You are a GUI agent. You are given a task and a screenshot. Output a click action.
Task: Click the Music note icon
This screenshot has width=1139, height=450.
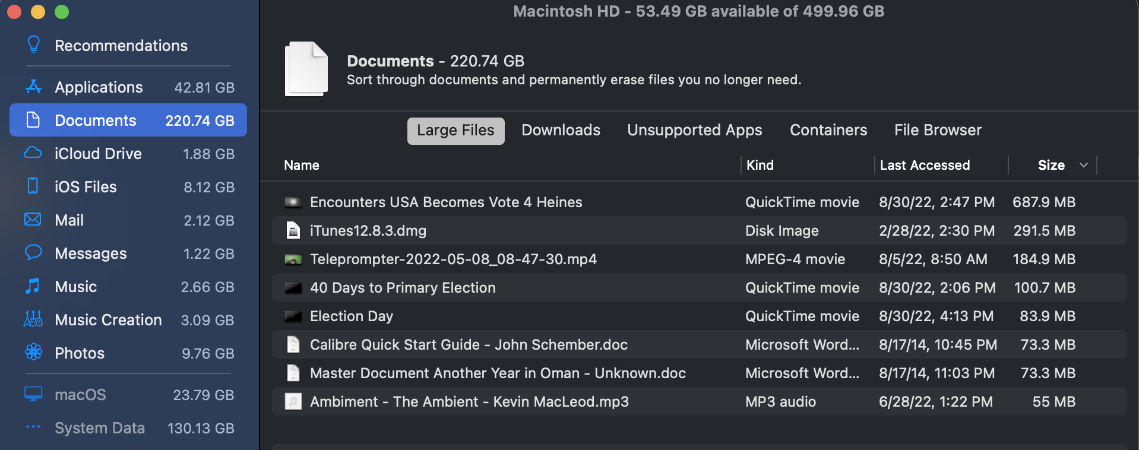coord(33,286)
